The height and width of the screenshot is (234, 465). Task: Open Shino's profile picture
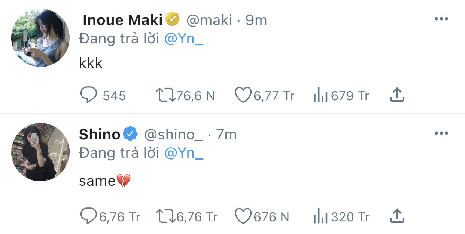click(40, 152)
